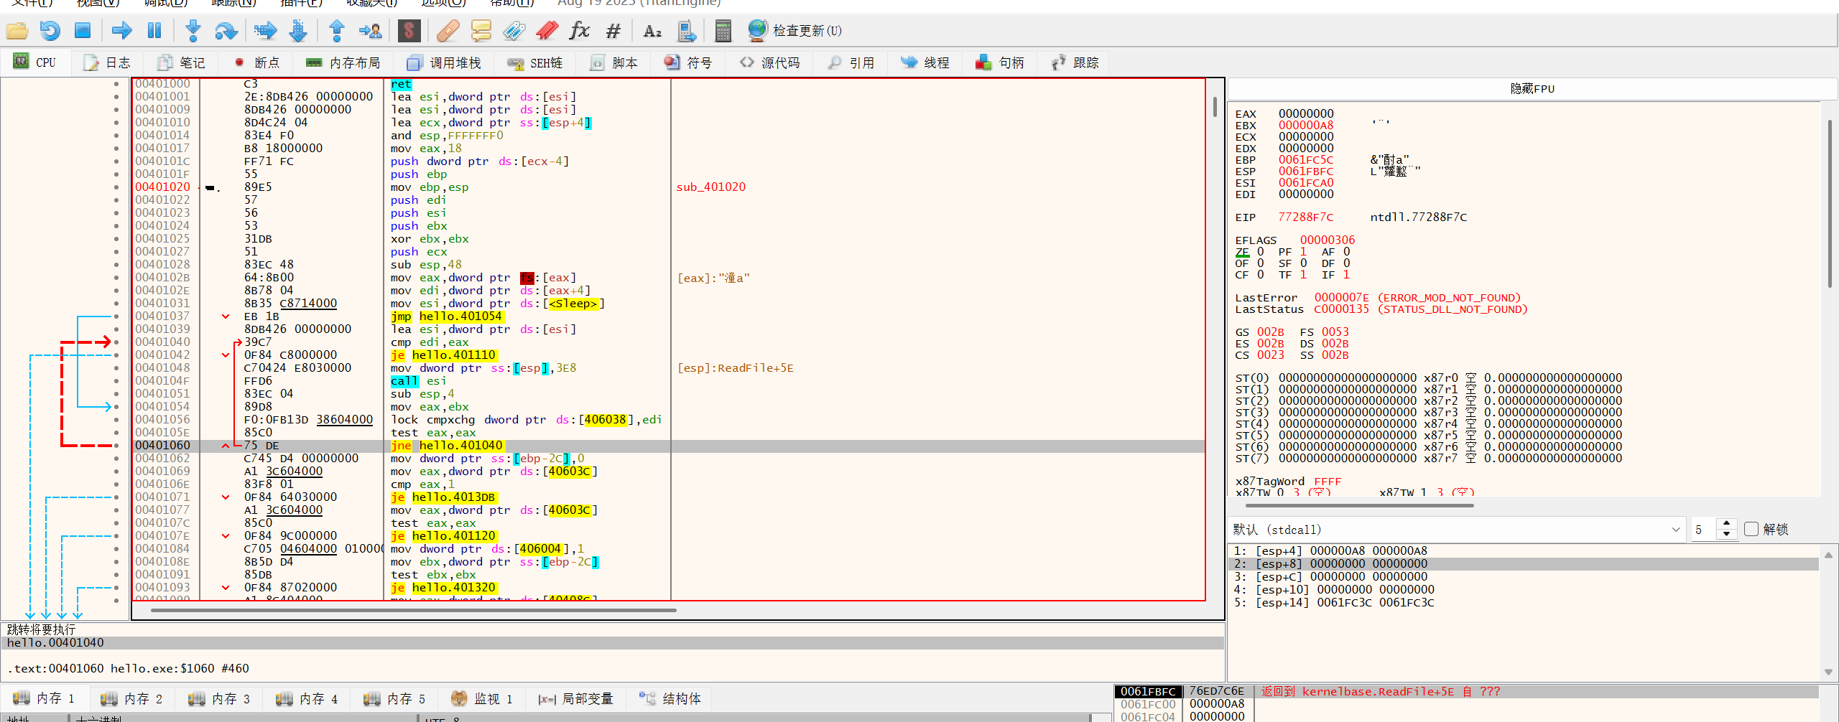Open the Patches bandage icon
The height and width of the screenshot is (722, 1839).
click(448, 31)
